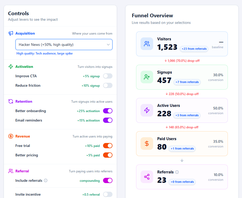Turn off Email reminders switch
The width and height of the screenshot is (242, 198).
108,120
